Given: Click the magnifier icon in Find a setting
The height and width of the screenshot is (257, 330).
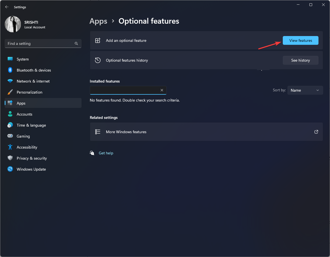Looking at the screenshot, I should [76, 43].
